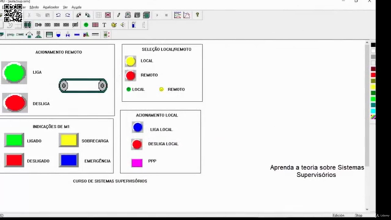Viewport: 391px width, 220px height.
Task: Click the computer terminal toolbar icon
Action: point(128,15)
